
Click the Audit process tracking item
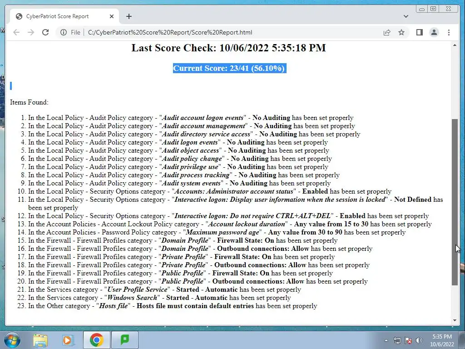coord(184,175)
